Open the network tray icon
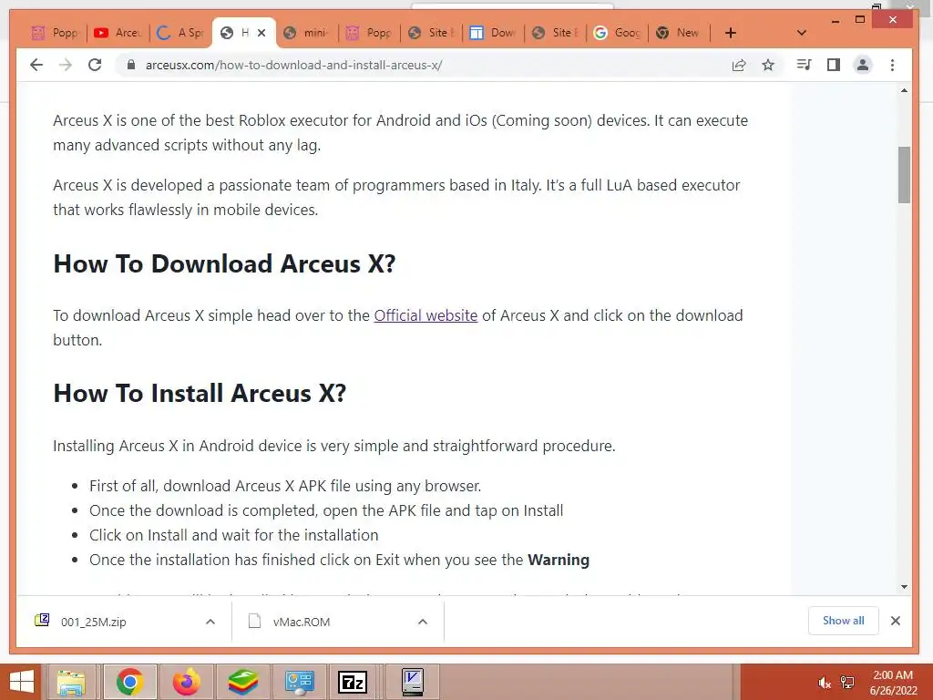 (x=847, y=683)
